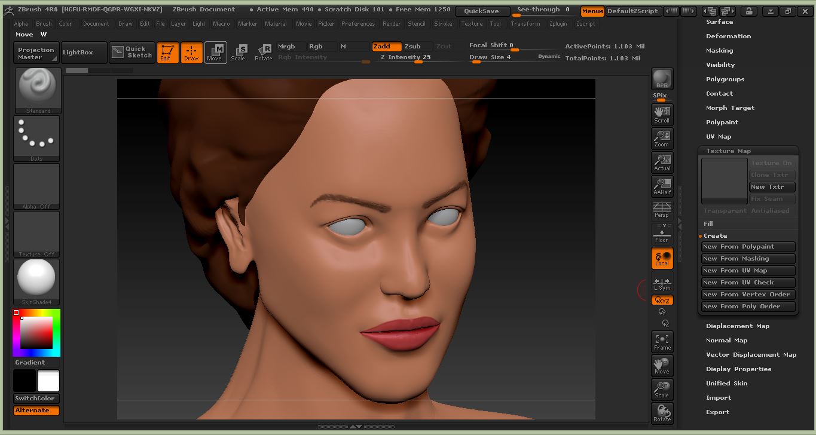The height and width of the screenshot is (435, 816).
Task: Click New From Polypaint button
Action: (748, 247)
